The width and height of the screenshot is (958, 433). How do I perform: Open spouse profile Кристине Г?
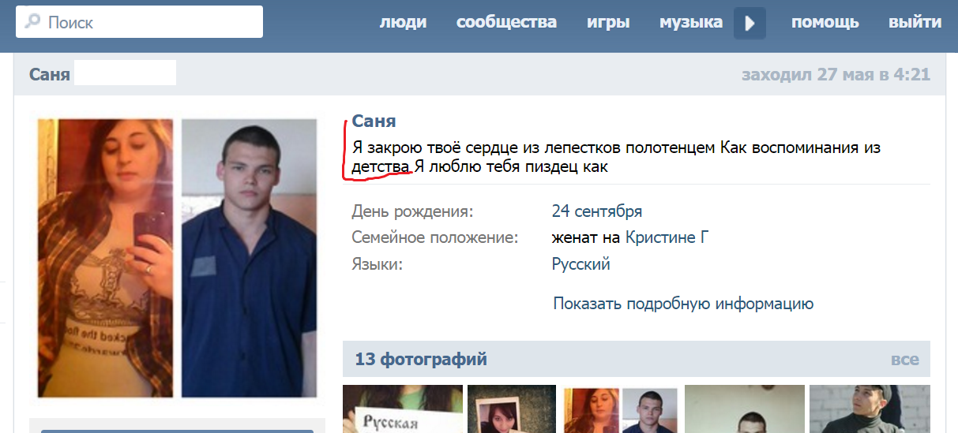(667, 237)
